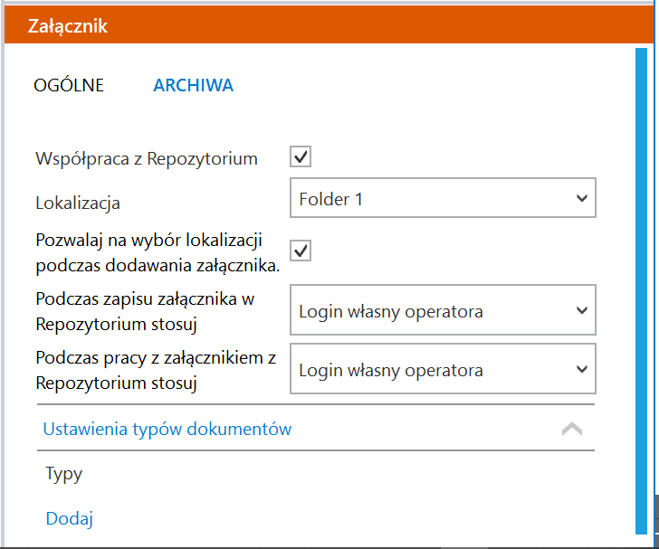Toggle allow location choice when adding attachment
The height and width of the screenshot is (549, 659).
click(301, 251)
